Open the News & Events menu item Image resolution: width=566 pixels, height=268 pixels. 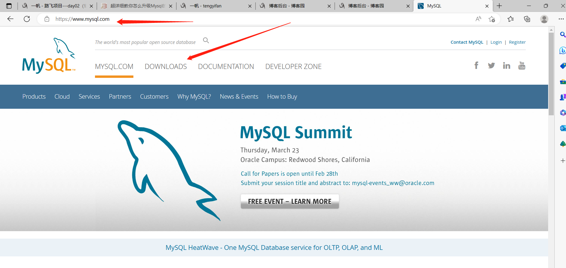[x=239, y=97]
